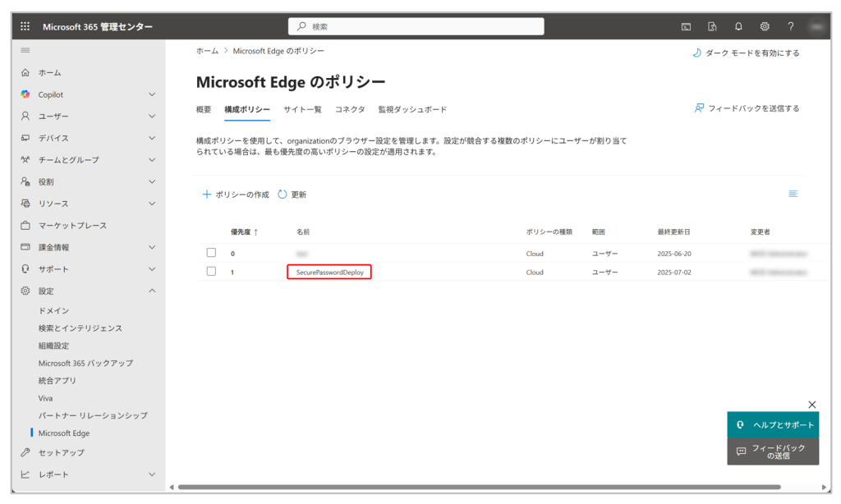Open the blurred account avatar
This screenshot has width=841, height=504.
tap(817, 26)
